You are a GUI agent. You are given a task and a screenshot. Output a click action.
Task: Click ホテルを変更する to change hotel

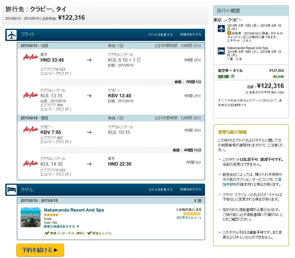(x=161, y=190)
